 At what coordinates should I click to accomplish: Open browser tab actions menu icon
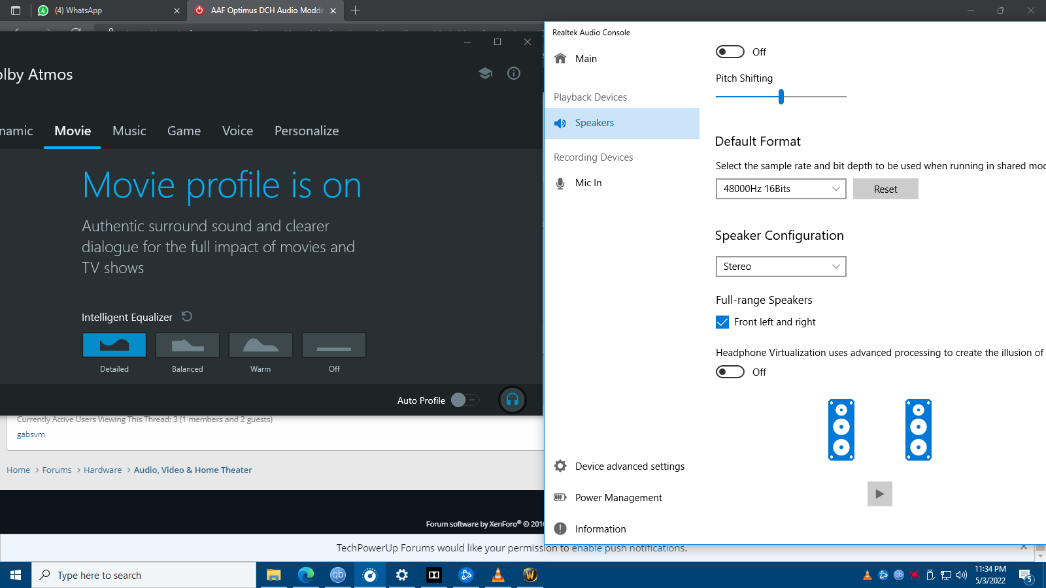pyautogui.click(x=16, y=10)
